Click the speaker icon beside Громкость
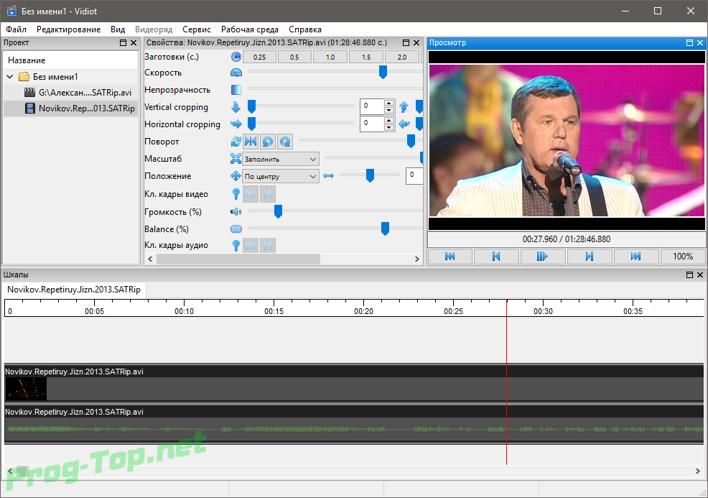 (x=236, y=211)
